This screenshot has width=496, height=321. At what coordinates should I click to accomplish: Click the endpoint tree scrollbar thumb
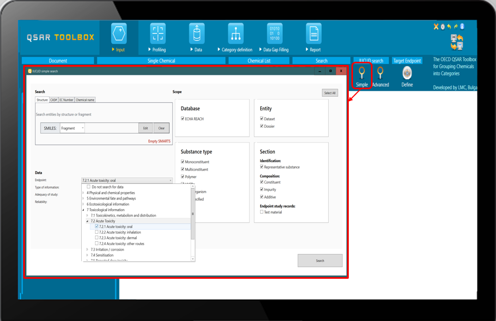tap(193, 214)
